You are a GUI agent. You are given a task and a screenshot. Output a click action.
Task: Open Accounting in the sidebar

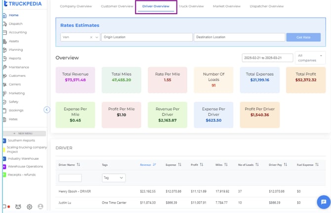click(18, 32)
